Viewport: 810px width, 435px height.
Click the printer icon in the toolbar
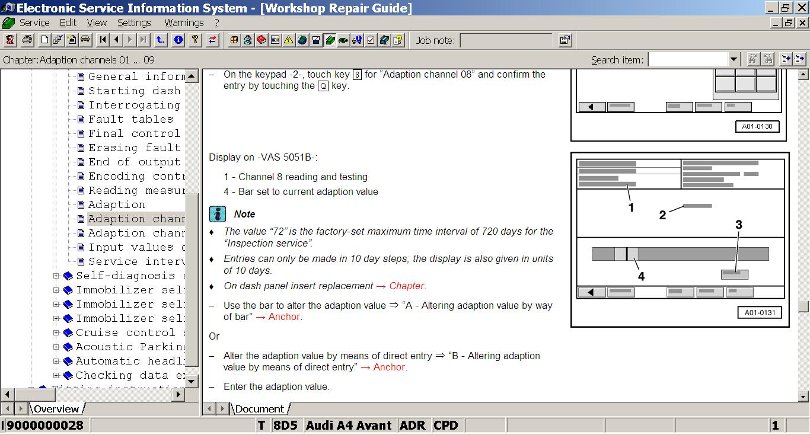(27, 40)
